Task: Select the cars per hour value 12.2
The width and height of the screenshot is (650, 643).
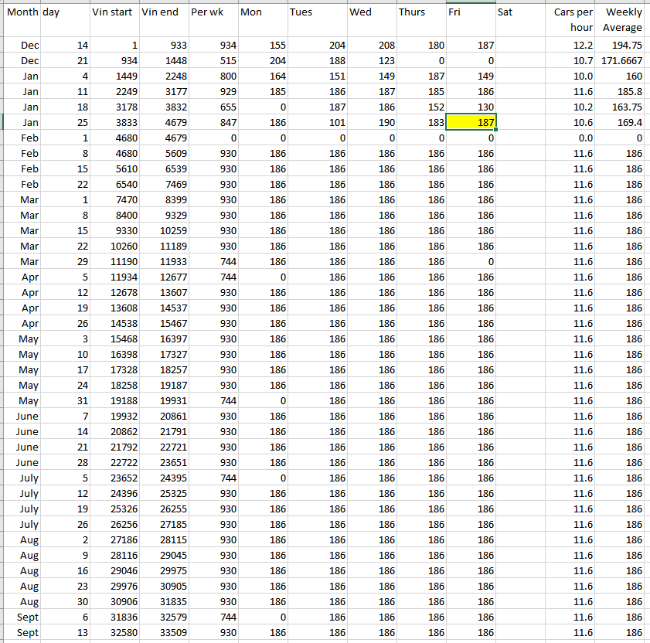Action: pos(573,46)
